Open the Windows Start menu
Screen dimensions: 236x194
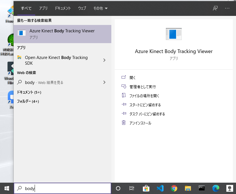click(x=7, y=188)
